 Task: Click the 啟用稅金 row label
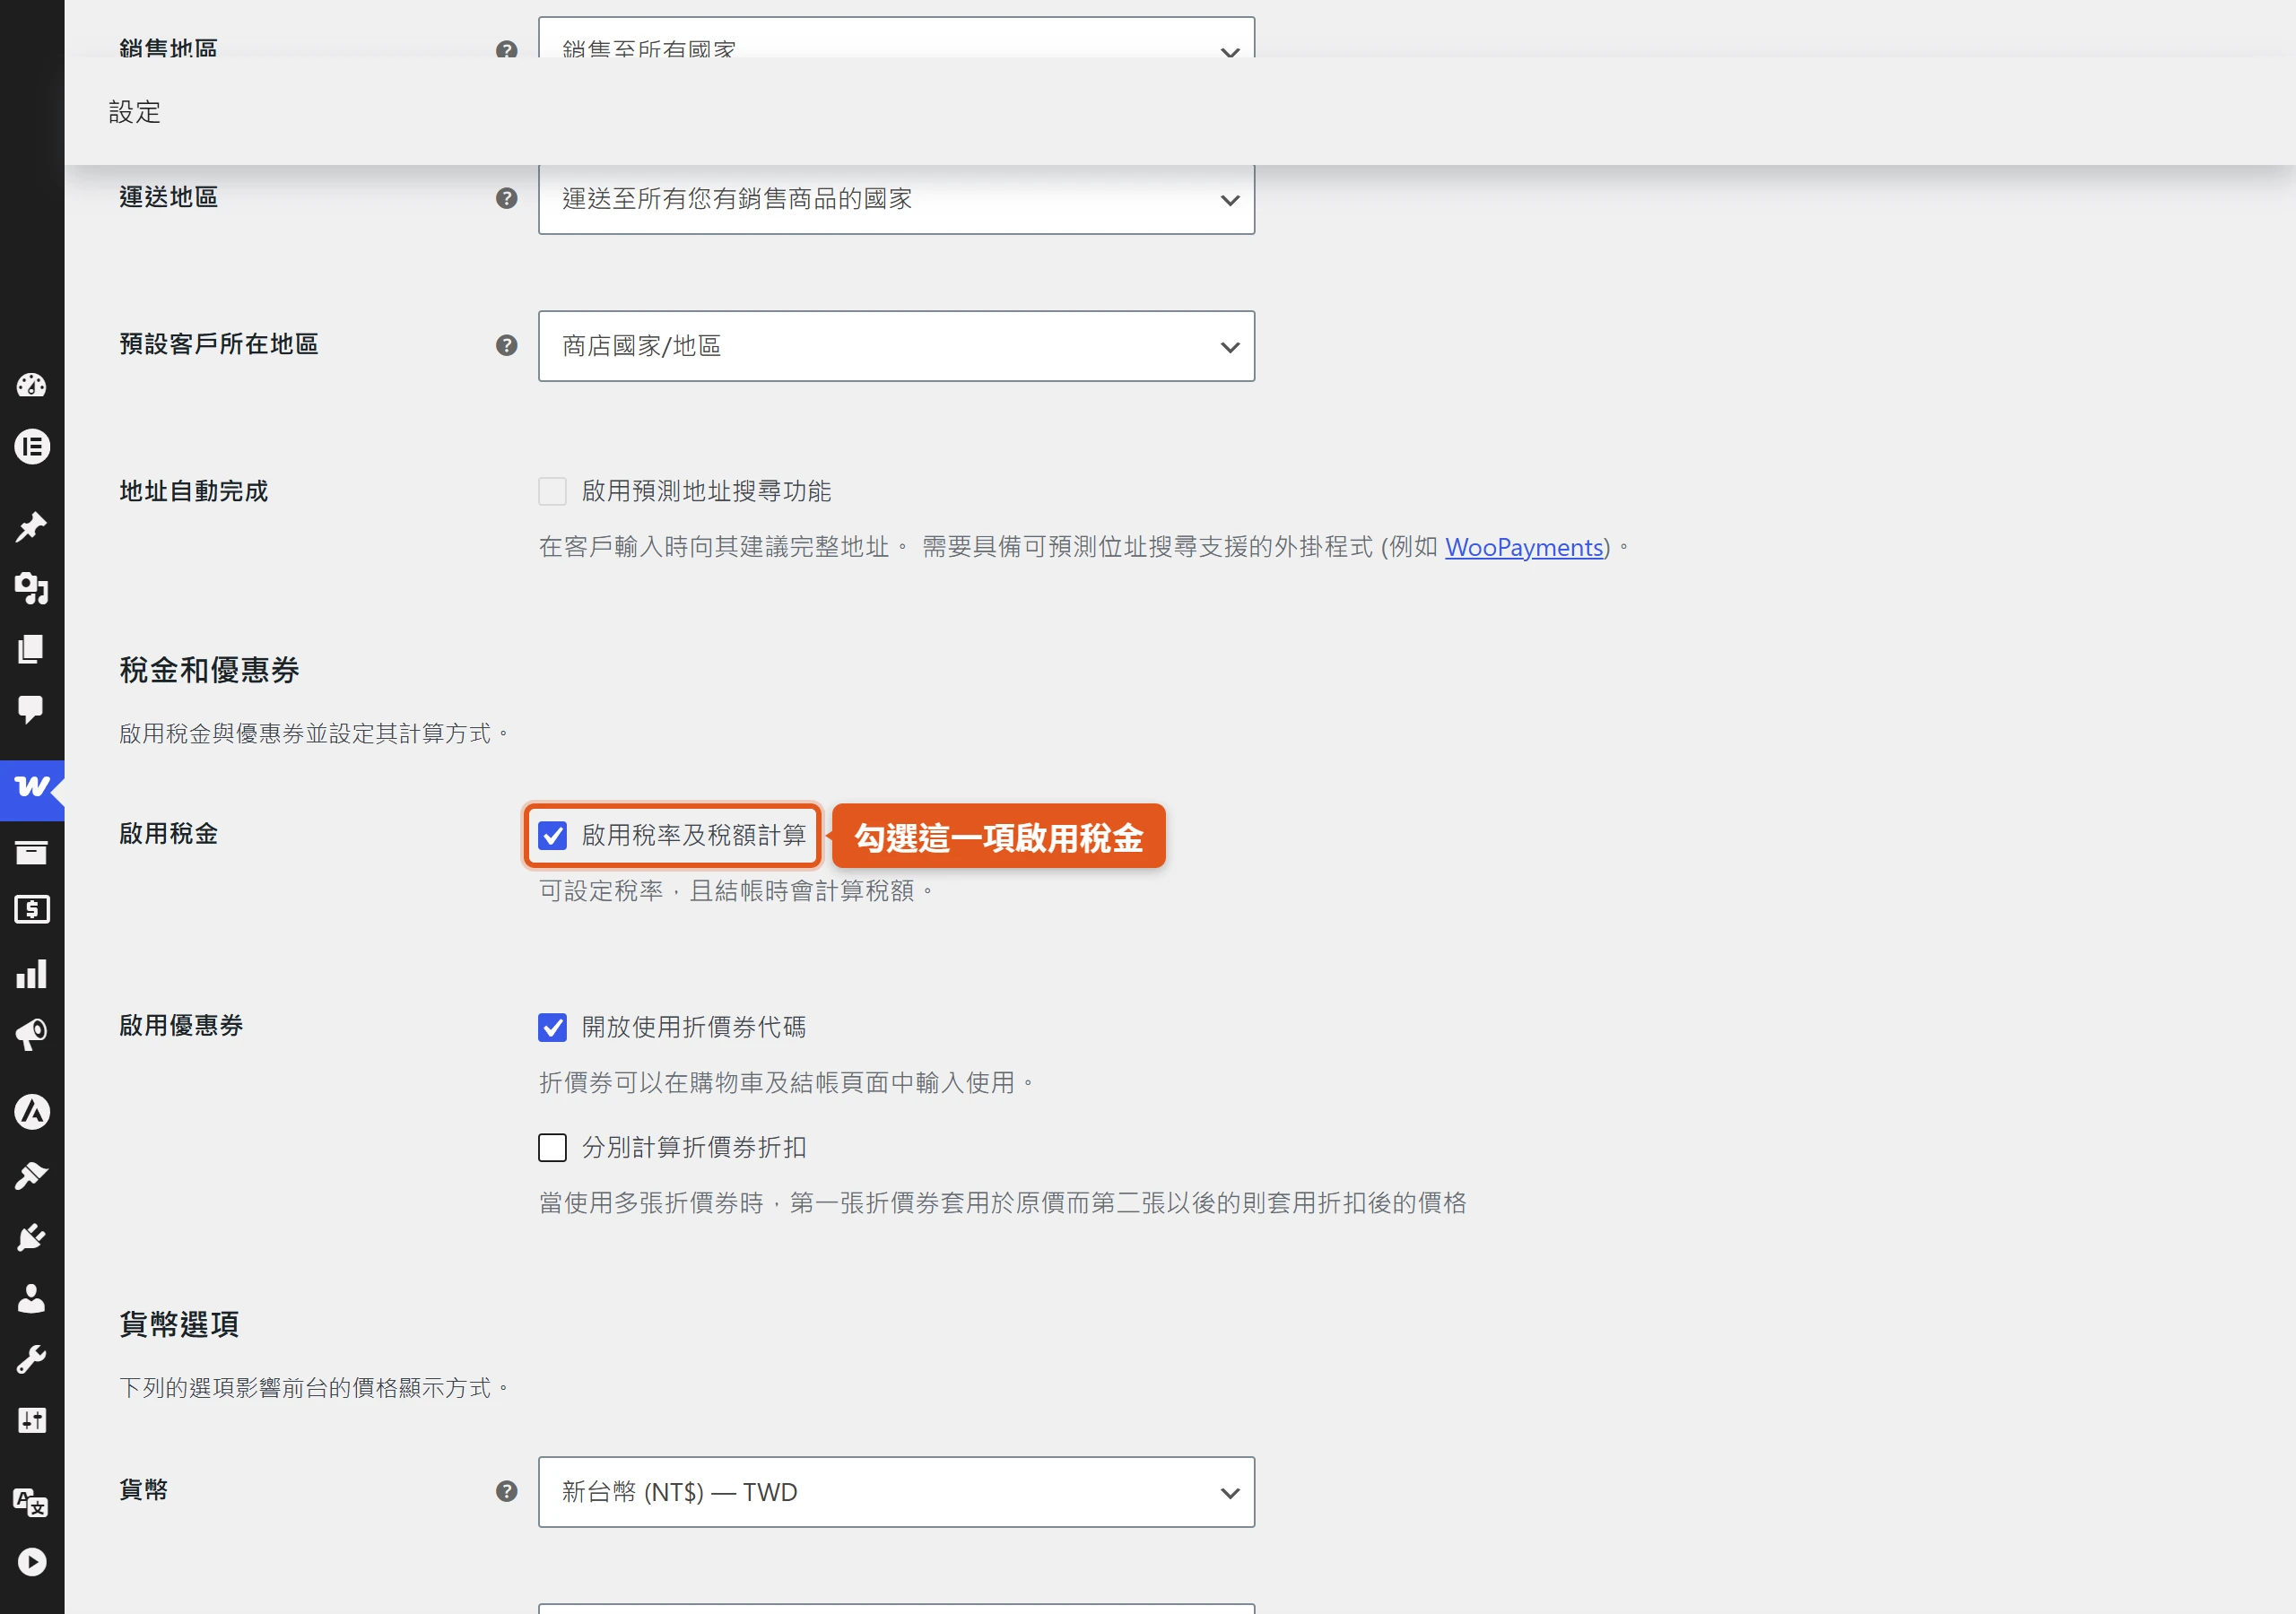(x=169, y=834)
